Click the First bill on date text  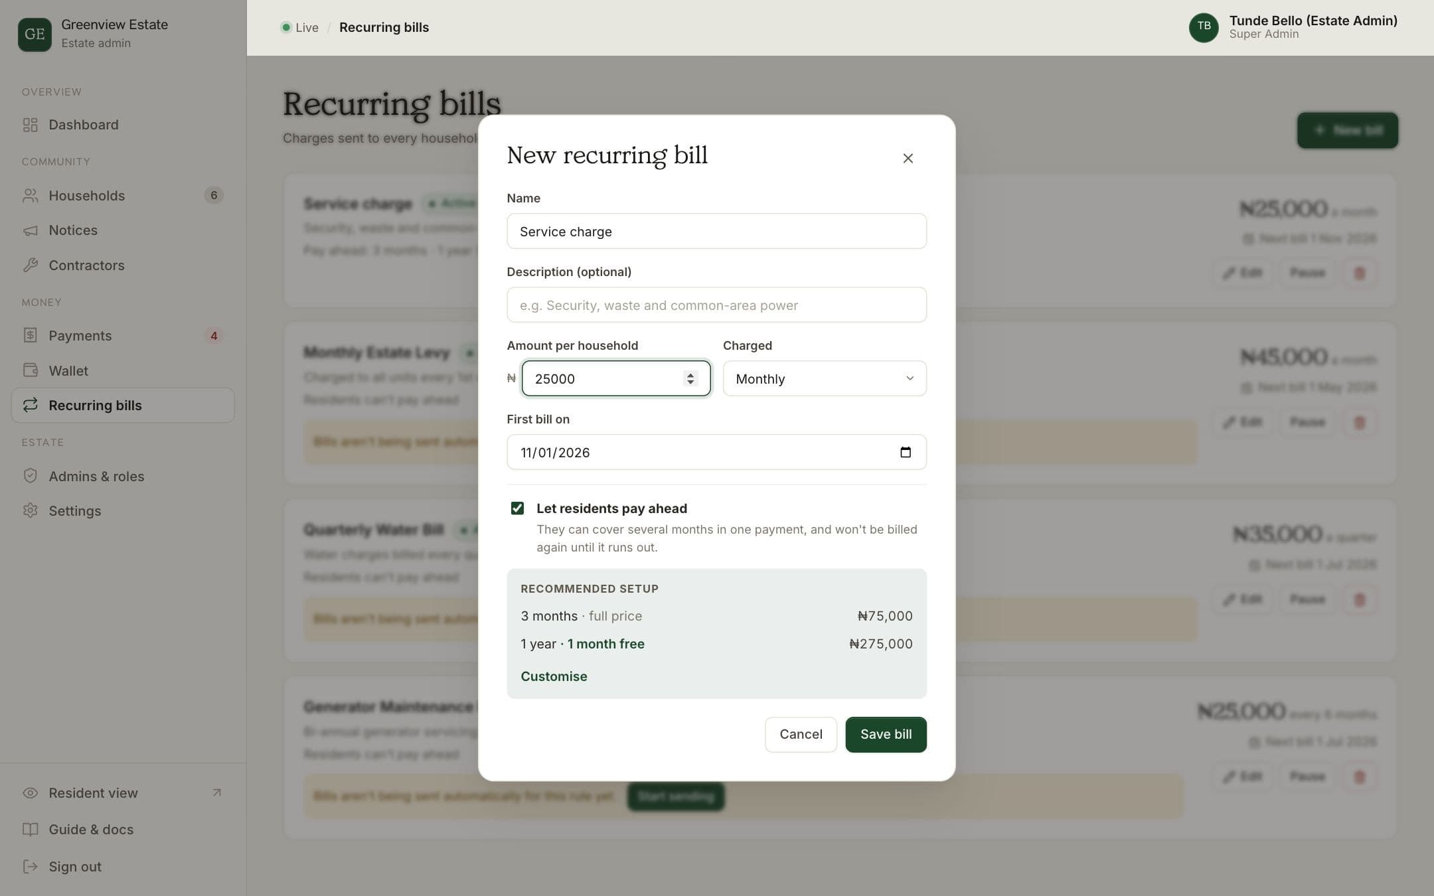pyautogui.click(x=555, y=453)
